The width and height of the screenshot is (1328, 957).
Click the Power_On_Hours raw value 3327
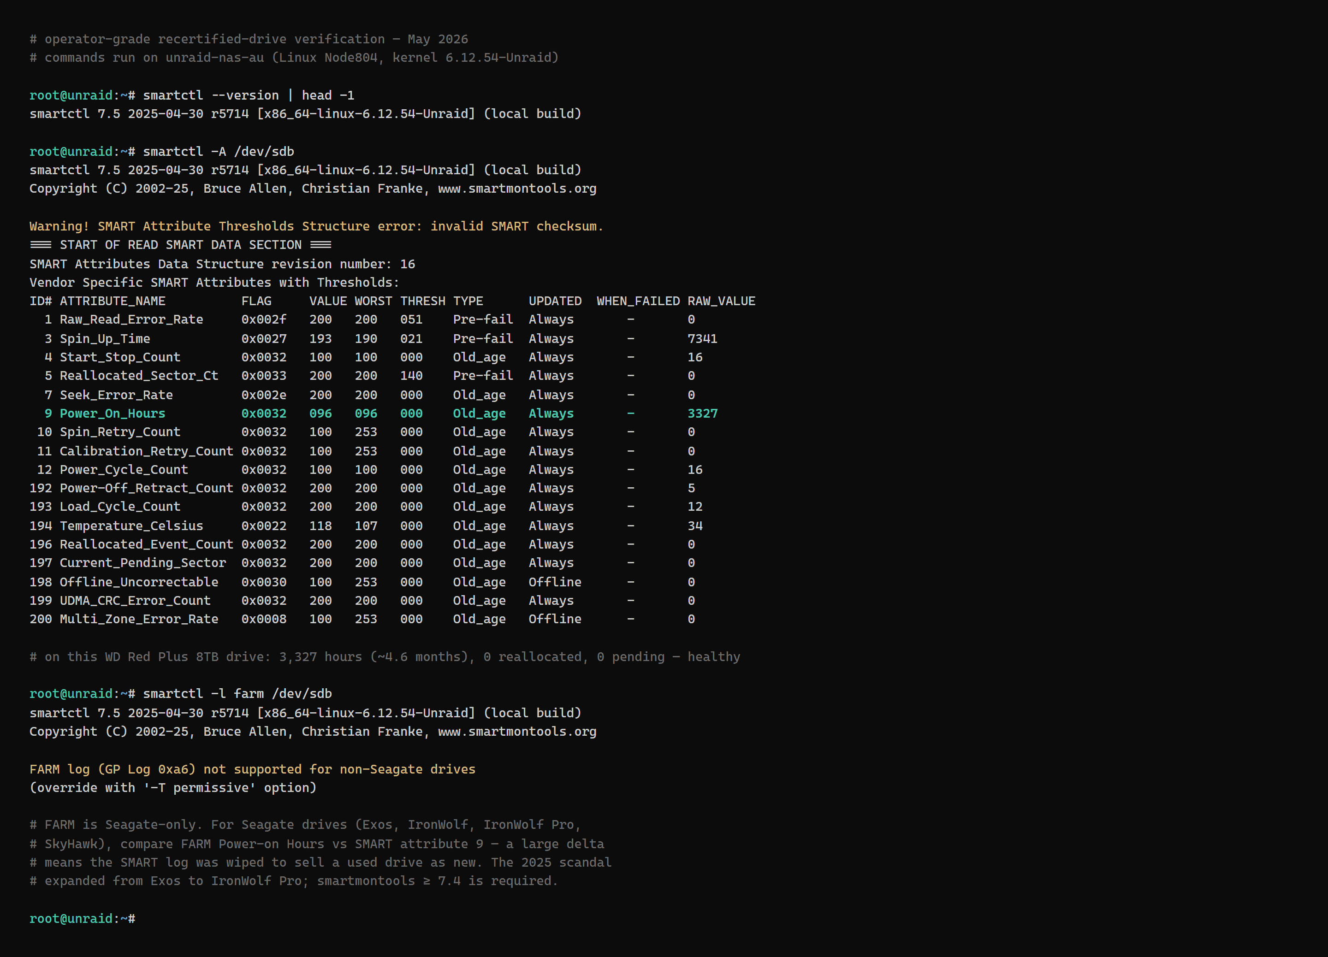point(702,413)
